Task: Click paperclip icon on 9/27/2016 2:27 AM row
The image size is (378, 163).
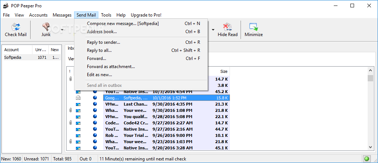Action: pyautogui.click(x=70, y=123)
